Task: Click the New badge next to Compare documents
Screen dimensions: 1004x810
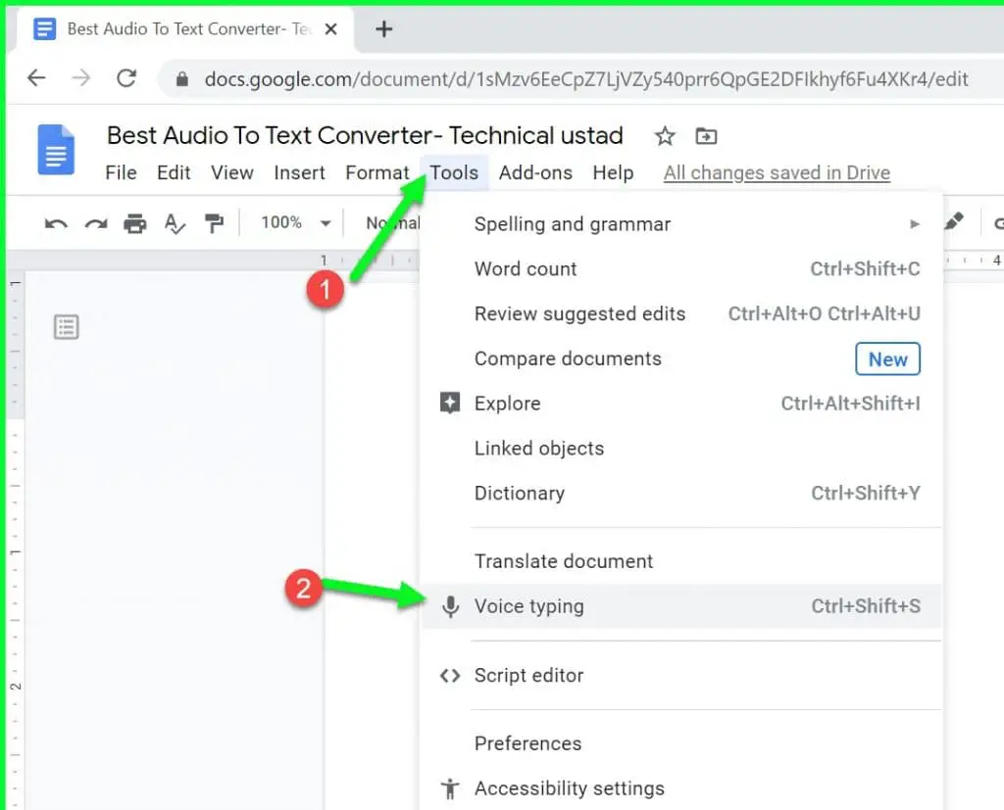Action: (x=887, y=358)
